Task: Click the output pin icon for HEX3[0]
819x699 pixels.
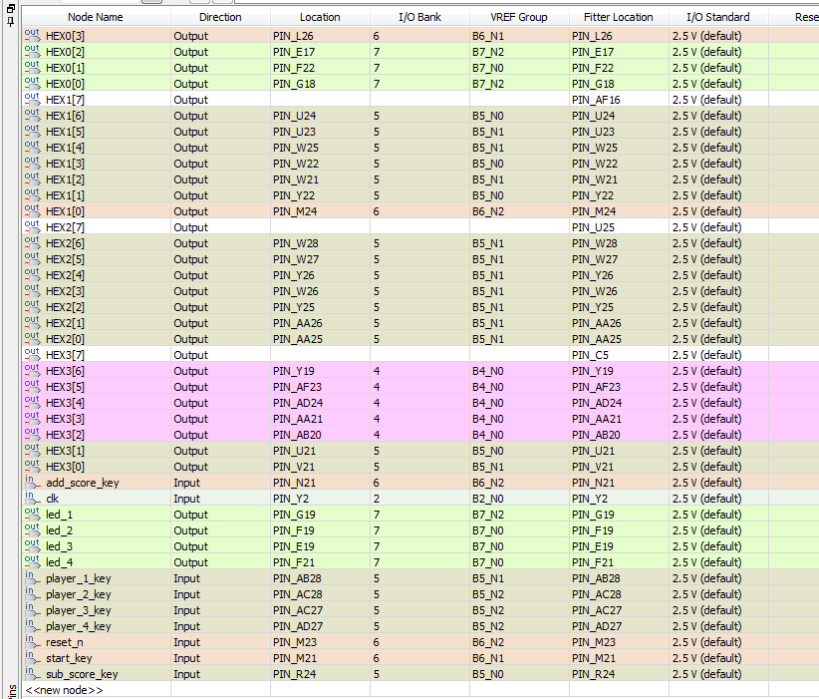Action: point(32,466)
